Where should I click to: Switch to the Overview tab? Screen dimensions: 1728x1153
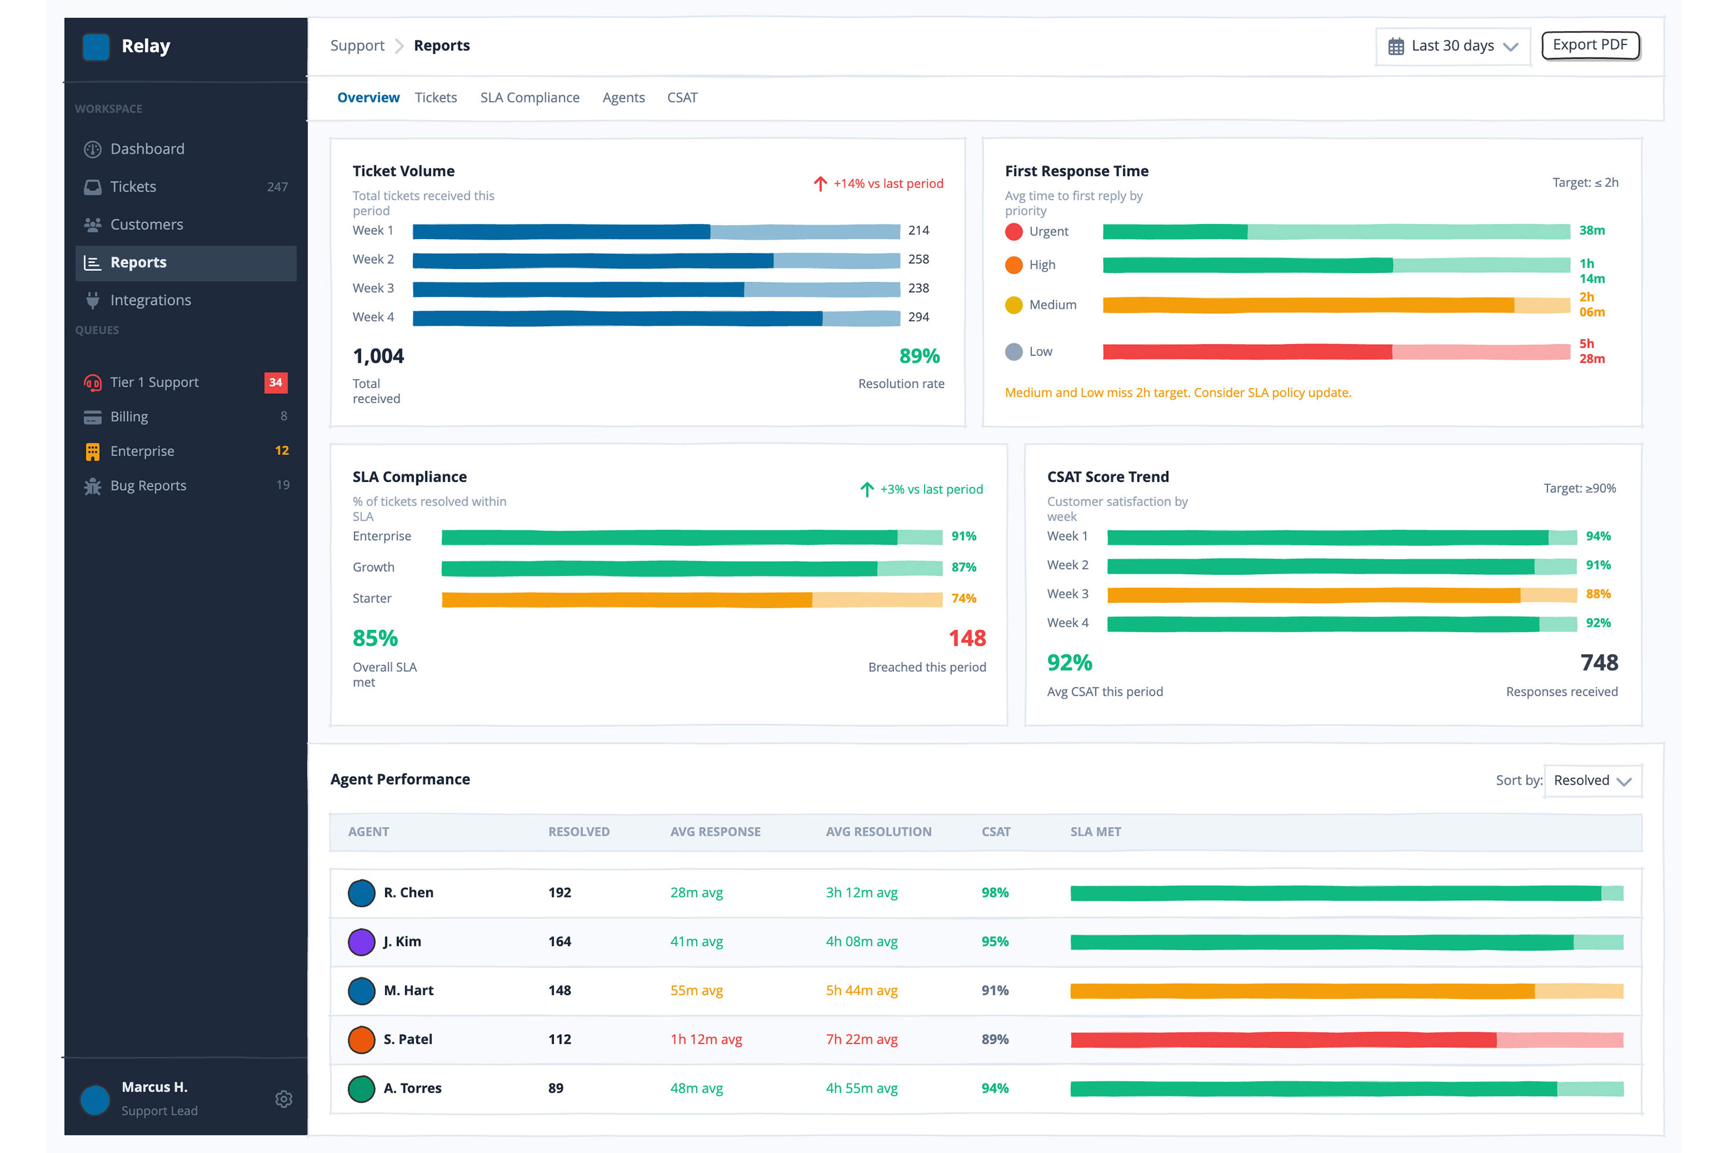(x=368, y=98)
